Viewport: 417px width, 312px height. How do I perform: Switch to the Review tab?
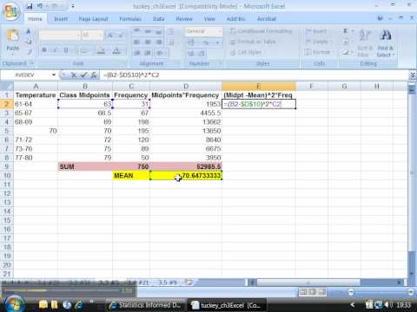tap(184, 19)
